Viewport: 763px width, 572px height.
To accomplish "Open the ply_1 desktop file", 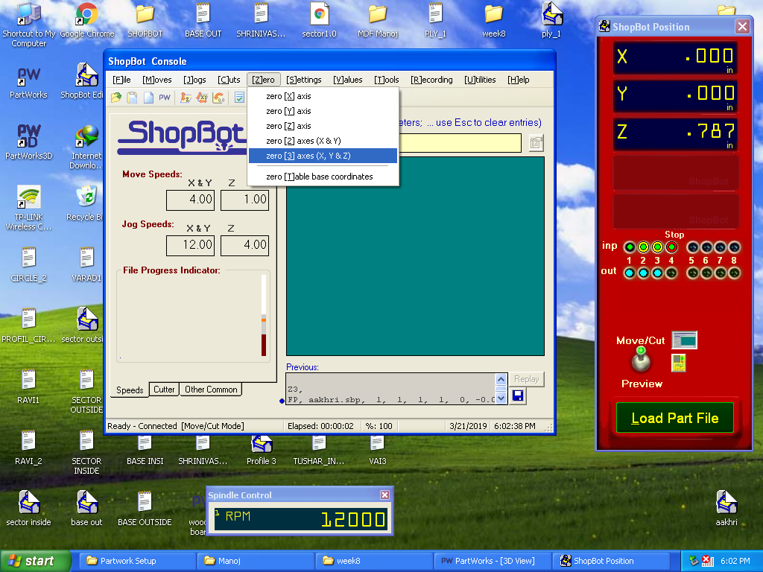I will 551,19.
